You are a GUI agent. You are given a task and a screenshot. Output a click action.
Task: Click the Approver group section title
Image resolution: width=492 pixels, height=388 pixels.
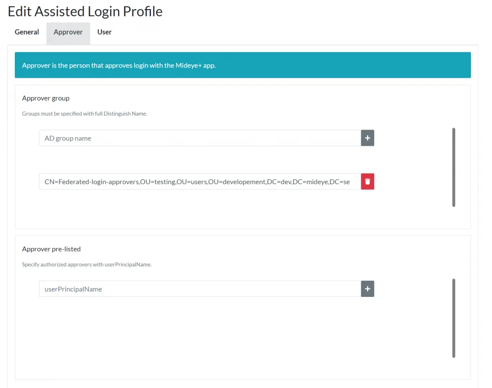pyautogui.click(x=46, y=98)
